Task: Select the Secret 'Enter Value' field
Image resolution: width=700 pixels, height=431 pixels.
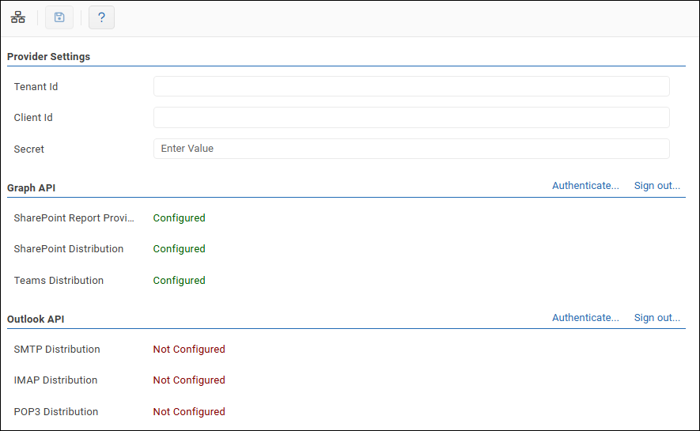Action: coord(411,149)
